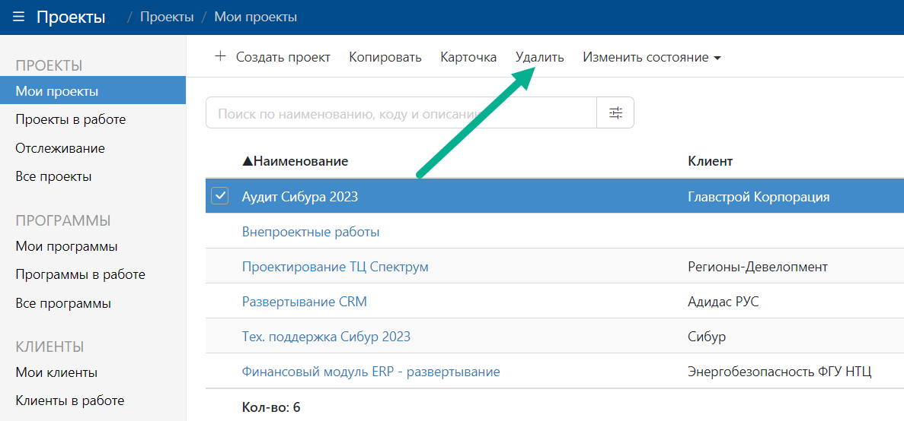904x421 pixels.
Task: Expand the Изменить состояние dropdown
Action: coord(651,58)
